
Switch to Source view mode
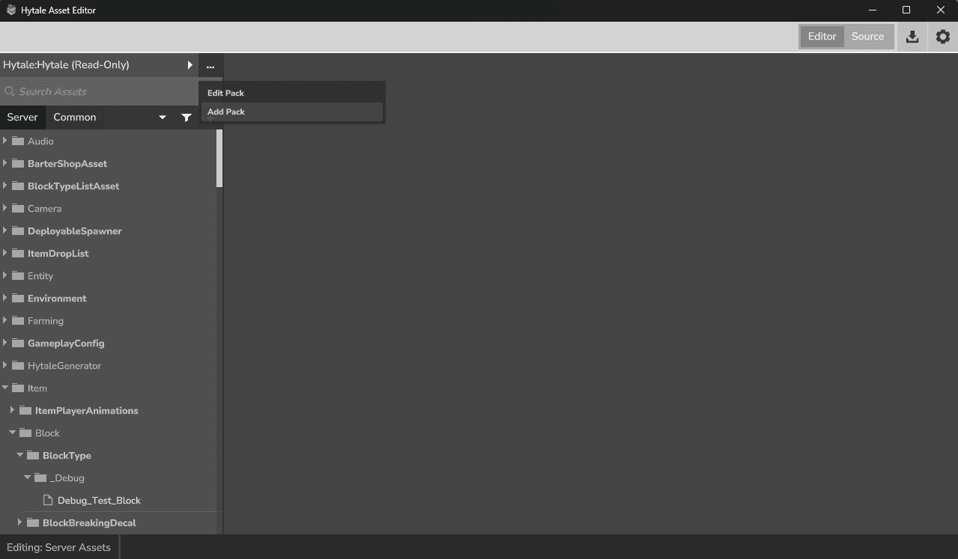(x=867, y=37)
